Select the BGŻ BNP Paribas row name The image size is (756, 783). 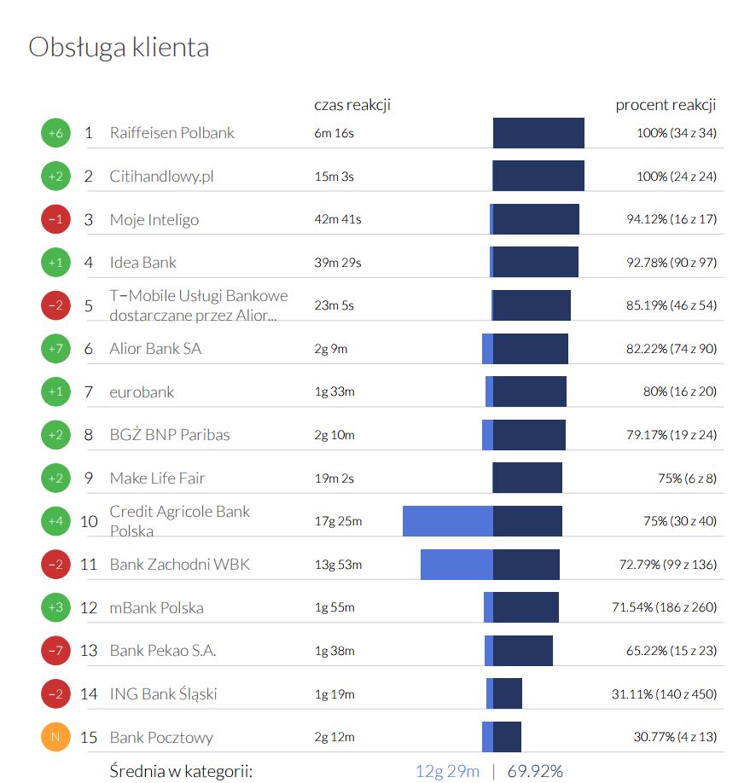[170, 435]
